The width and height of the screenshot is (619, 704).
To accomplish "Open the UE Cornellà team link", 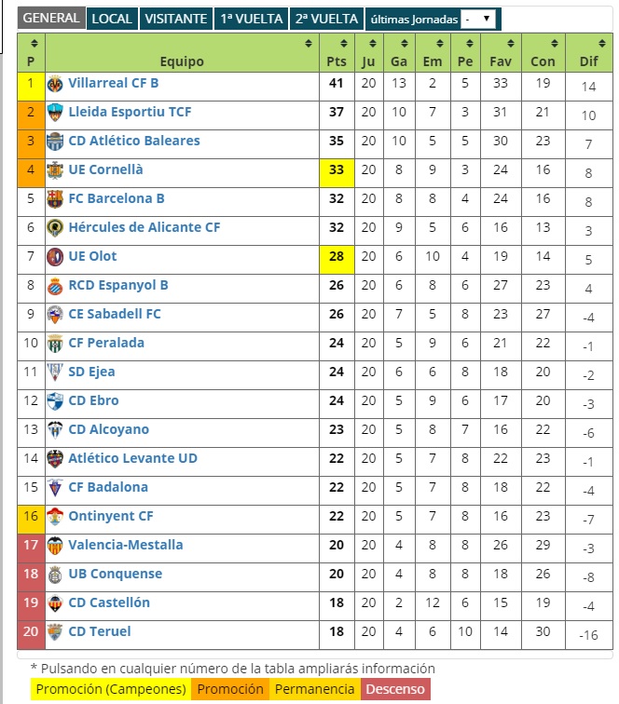I will click(x=105, y=169).
